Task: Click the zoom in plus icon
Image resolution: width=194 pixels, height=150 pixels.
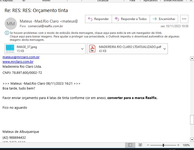Action: (178, 145)
